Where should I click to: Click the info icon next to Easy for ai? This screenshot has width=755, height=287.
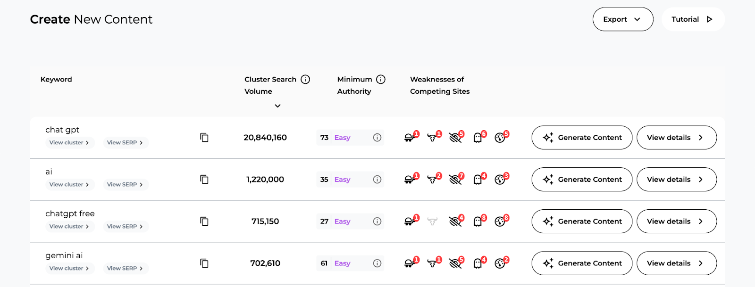[377, 180]
